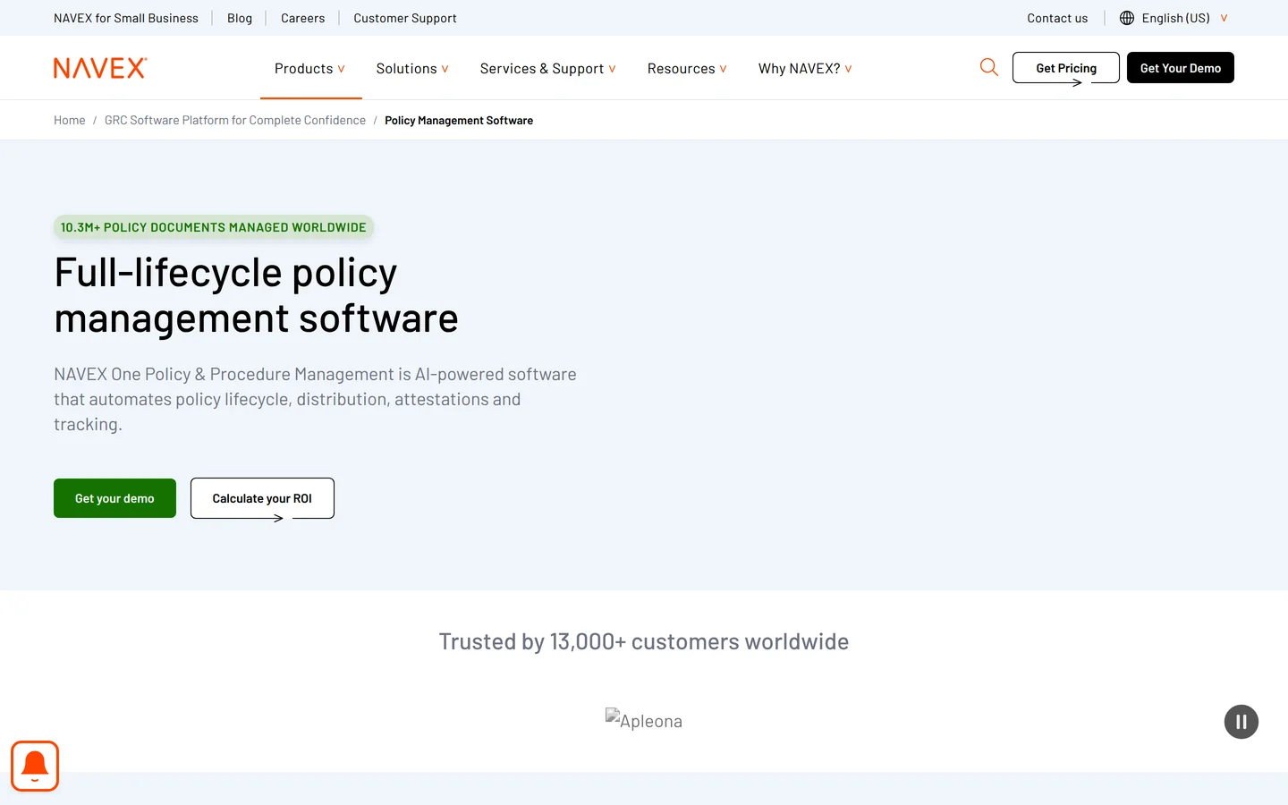Click the Full-lifecycle policy management software heading
Image resolution: width=1288 pixels, height=805 pixels.
click(x=256, y=295)
